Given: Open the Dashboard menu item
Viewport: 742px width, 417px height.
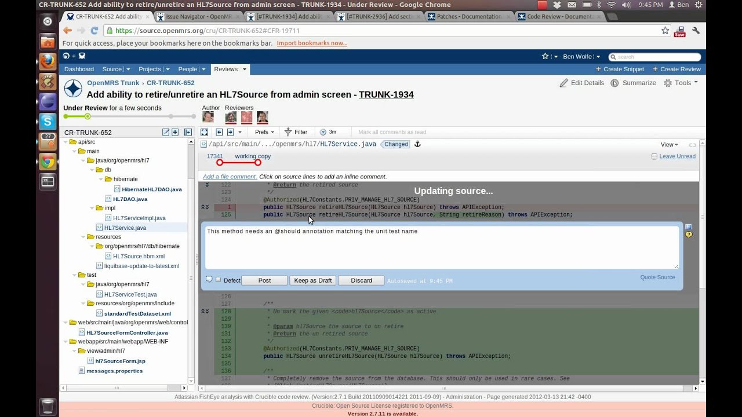Looking at the screenshot, I should 79,69.
